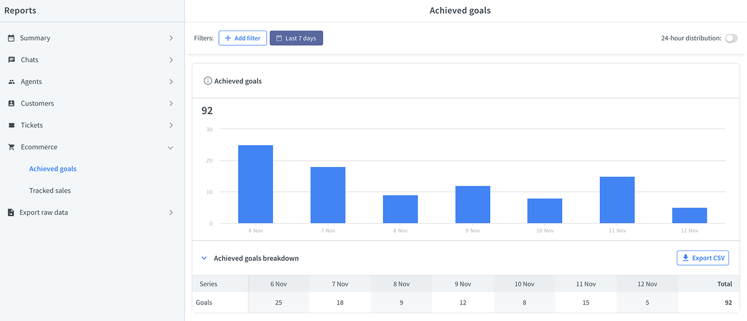Image resolution: width=747 pixels, height=321 pixels.
Task: Collapse the Ecommerce section chevron
Action: (171, 147)
